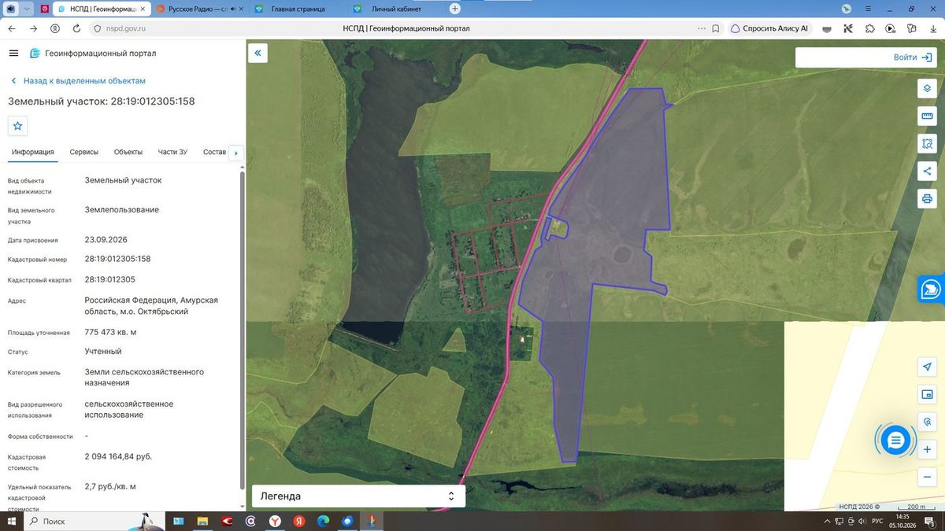Locate my position with arrow icon
Viewport: 945px width, 531px height.
click(927, 367)
